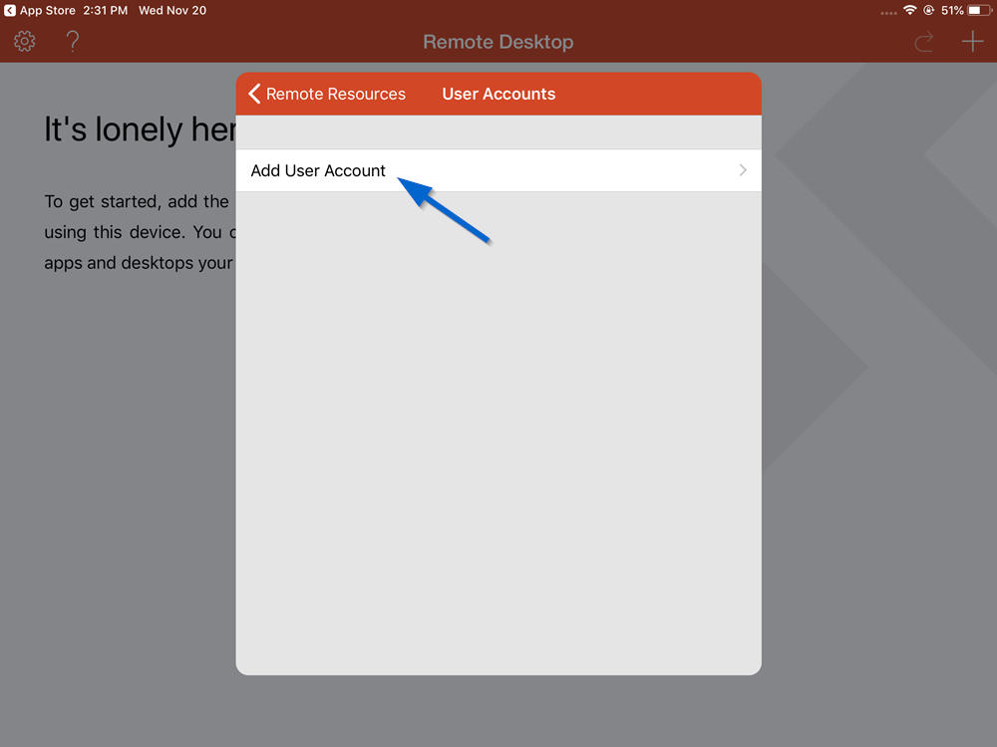This screenshot has height=747, width=997.
Task: Tap the "It's lonely her" heading
Action: tap(140, 129)
